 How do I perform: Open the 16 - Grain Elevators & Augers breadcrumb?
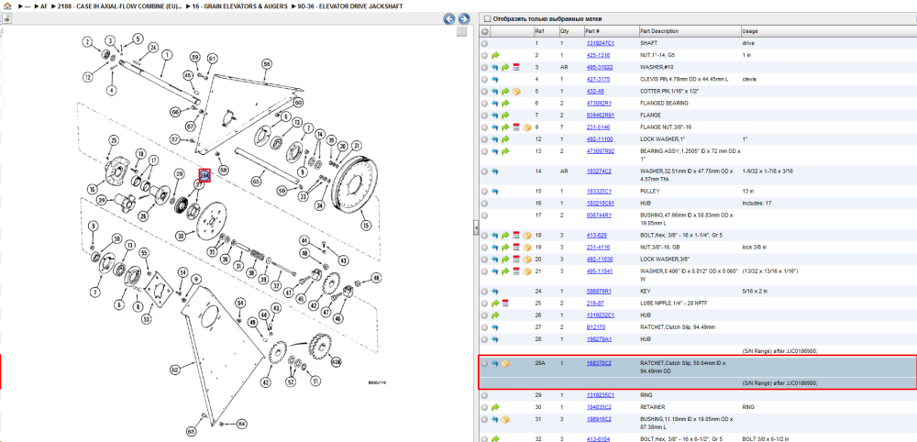pyautogui.click(x=239, y=6)
